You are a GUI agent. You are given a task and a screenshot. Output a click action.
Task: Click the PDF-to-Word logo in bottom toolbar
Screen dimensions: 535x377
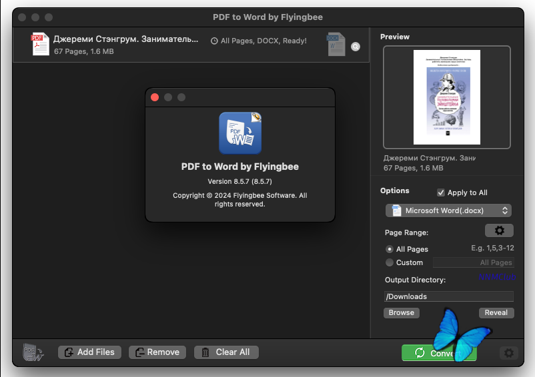click(33, 352)
